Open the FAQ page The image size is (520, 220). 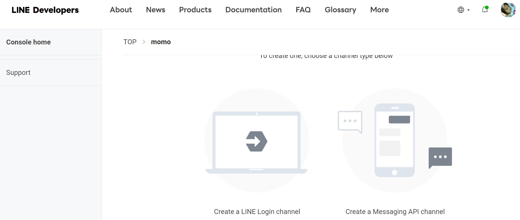pyautogui.click(x=303, y=10)
